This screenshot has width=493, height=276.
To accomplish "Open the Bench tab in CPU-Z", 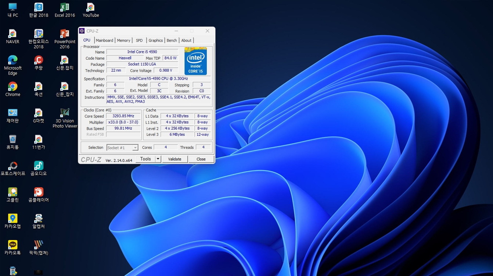I will (x=172, y=40).
